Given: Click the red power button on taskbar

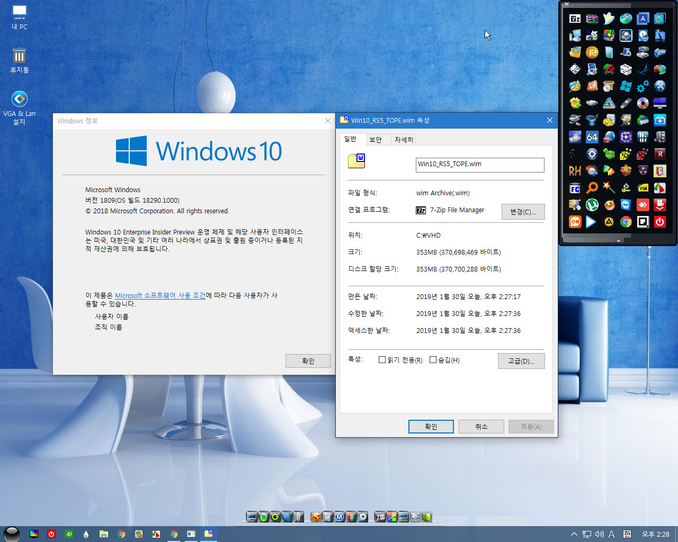Looking at the screenshot, I should [51, 534].
